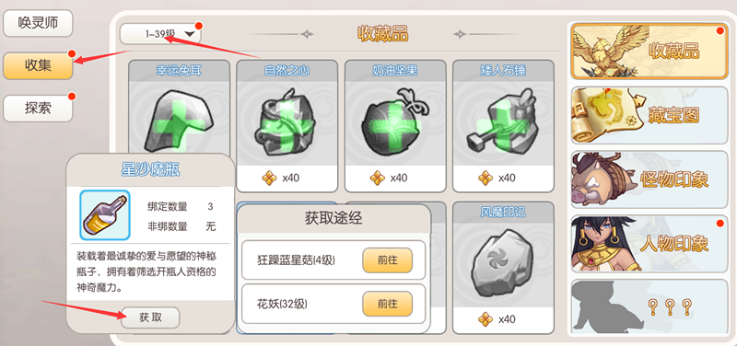
Task: Switch to the 唤灵师 tab
Action: 38,23
